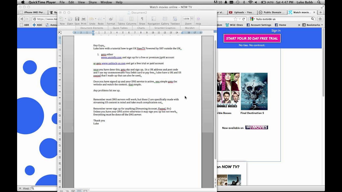Open the WordArt tab
This screenshot has height=192, width=342.
[x=190, y=28]
